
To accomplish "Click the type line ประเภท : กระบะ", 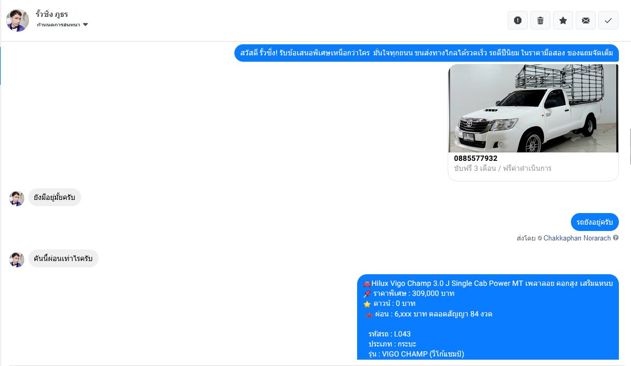I will coord(392,344).
